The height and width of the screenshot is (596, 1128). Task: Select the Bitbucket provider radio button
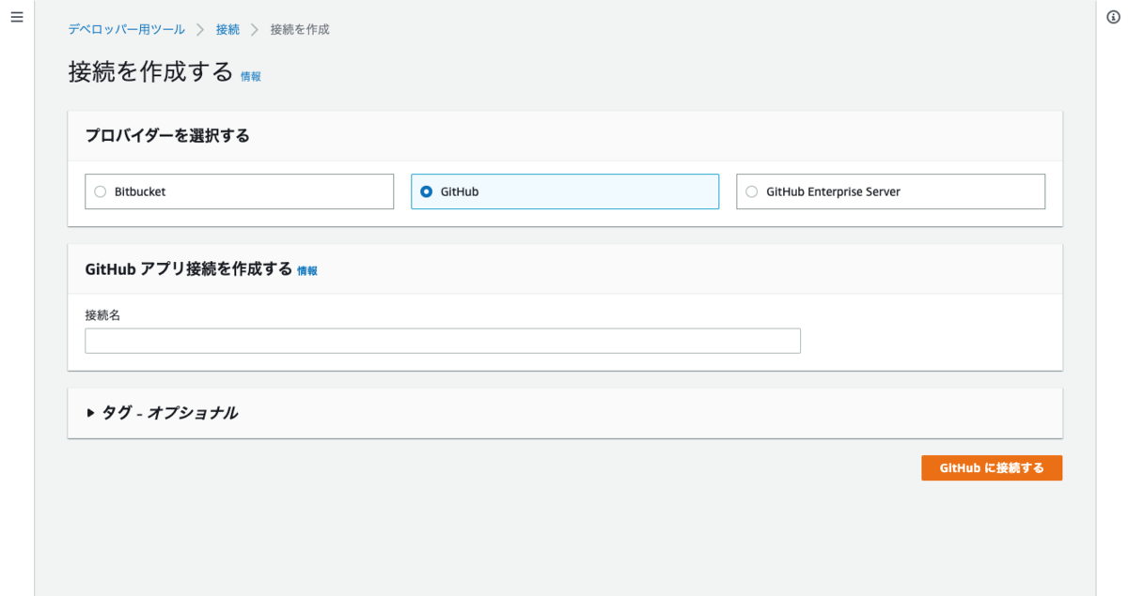point(101,191)
